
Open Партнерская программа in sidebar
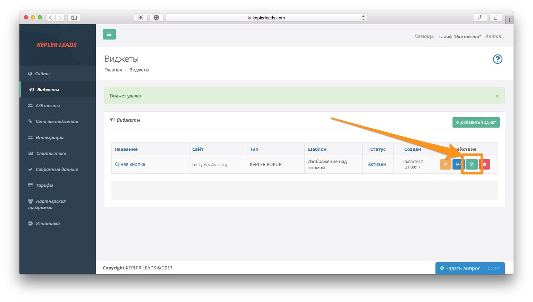(58, 204)
